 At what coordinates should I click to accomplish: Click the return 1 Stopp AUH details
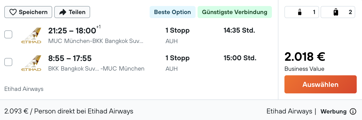point(177,63)
